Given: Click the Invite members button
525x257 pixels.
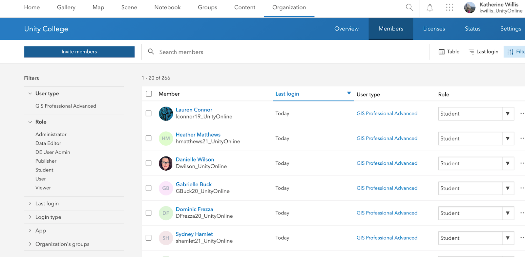Looking at the screenshot, I should point(79,52).
